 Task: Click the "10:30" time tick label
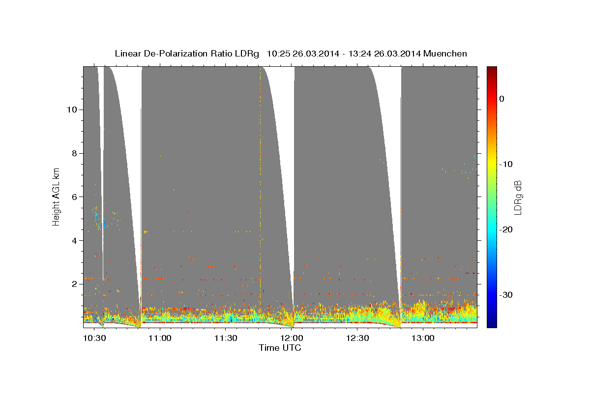click(x=93, y=338)
